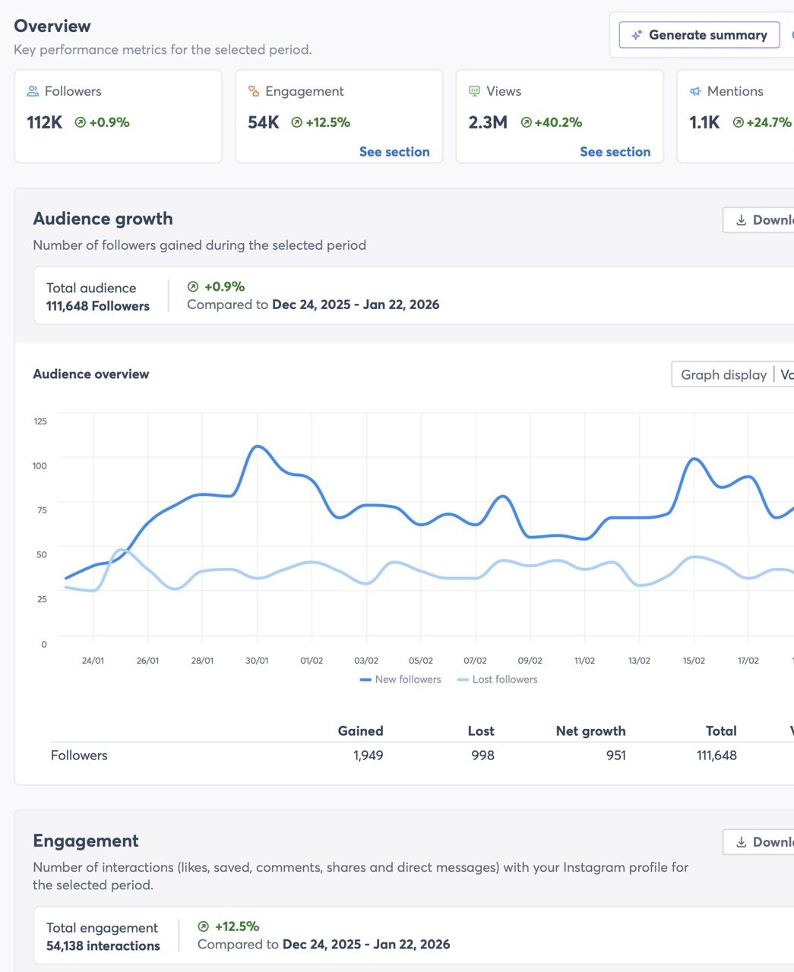This screenshot has width=794, height=972.
Task: Toggle the New followers legend series
Action: [400, 680]
